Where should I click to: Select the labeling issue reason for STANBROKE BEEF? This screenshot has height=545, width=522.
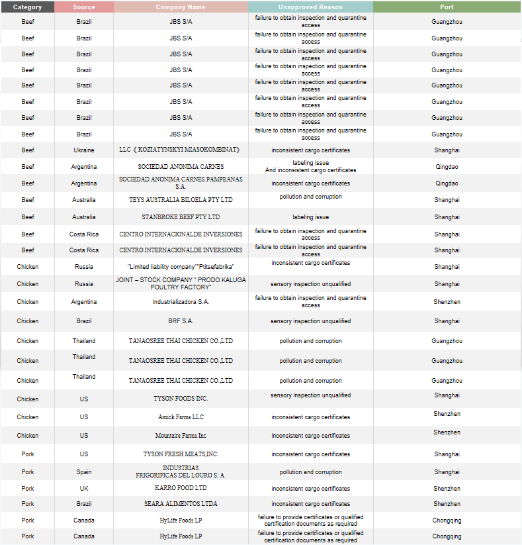(x=310, y=217)
